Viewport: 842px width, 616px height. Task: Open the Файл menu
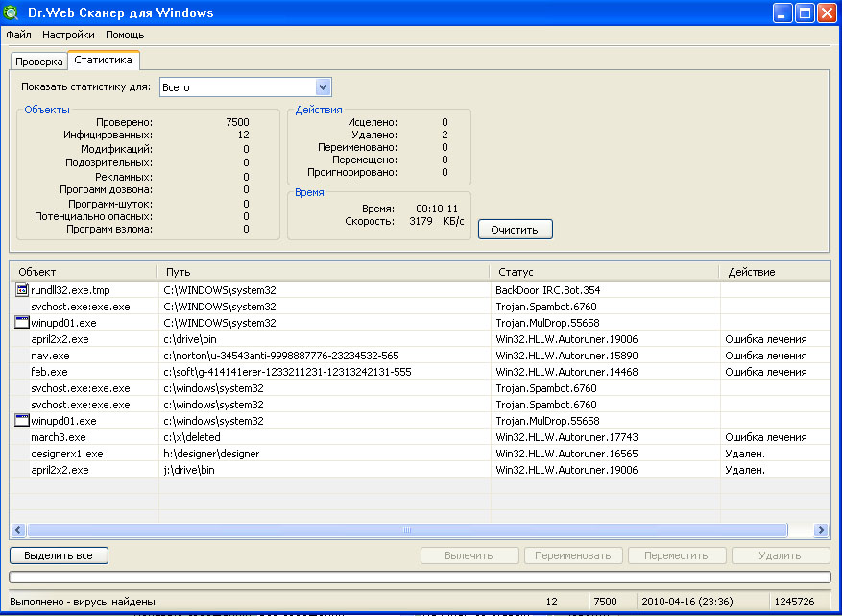tap(18, 35)
